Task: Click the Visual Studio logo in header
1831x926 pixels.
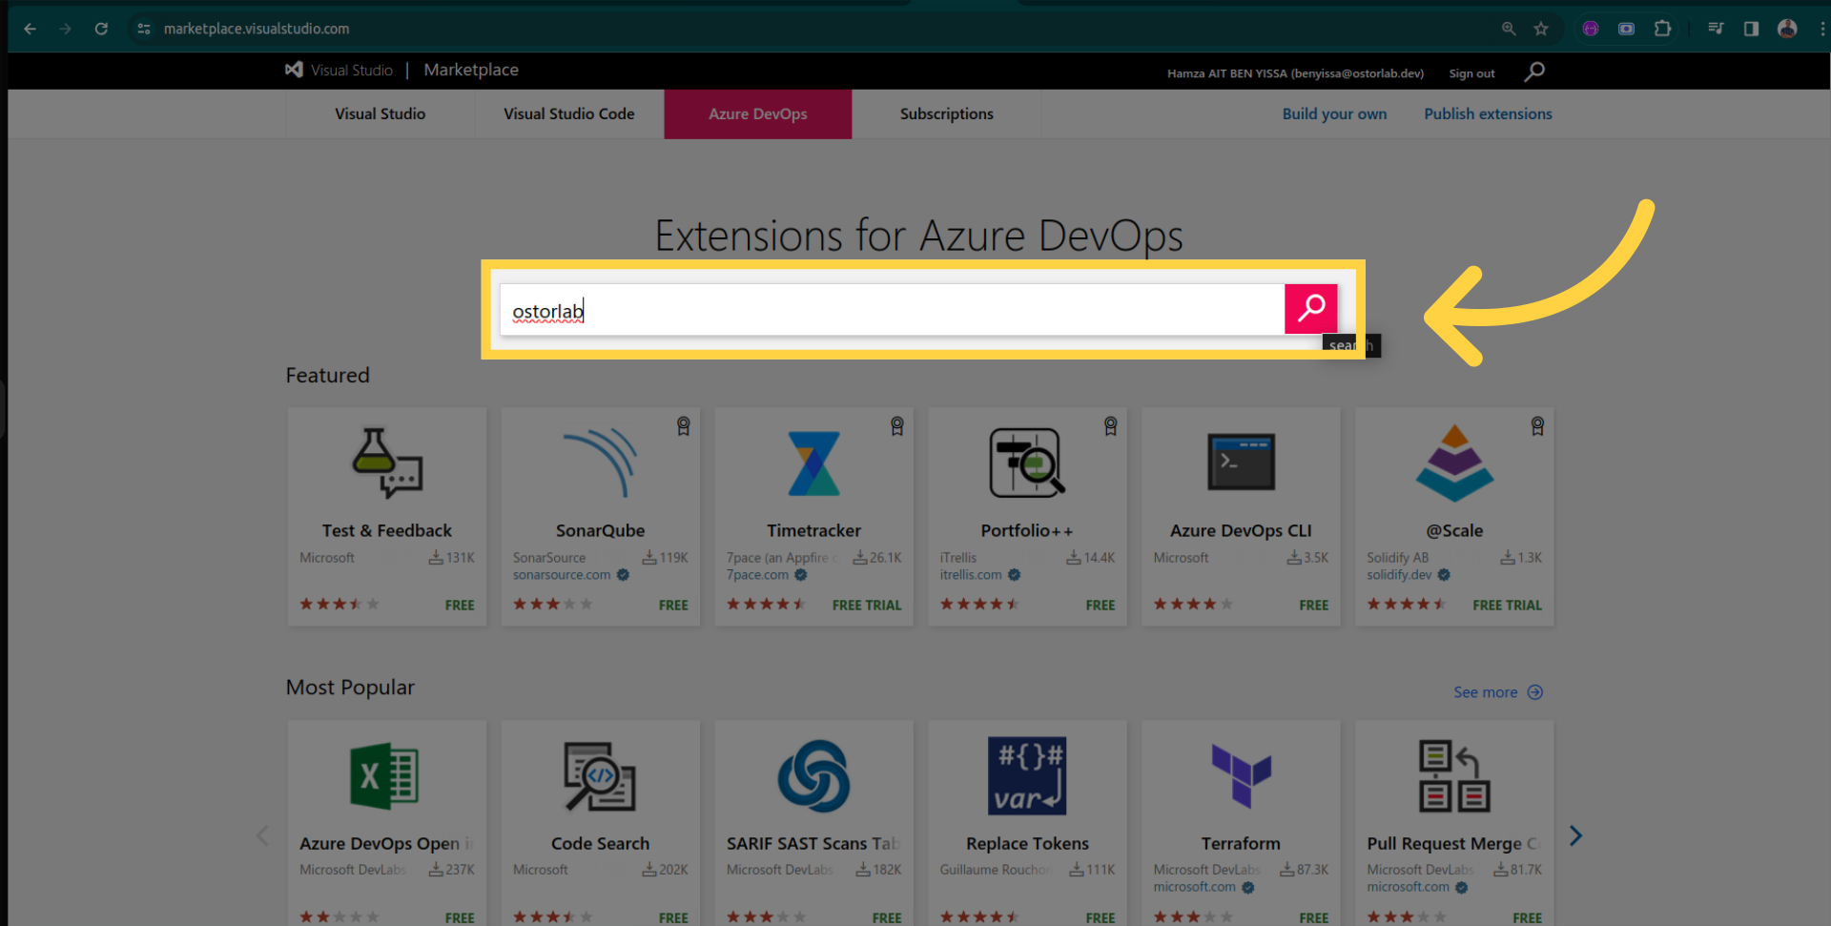Action: pyautogui.click(x=295, y=70)
